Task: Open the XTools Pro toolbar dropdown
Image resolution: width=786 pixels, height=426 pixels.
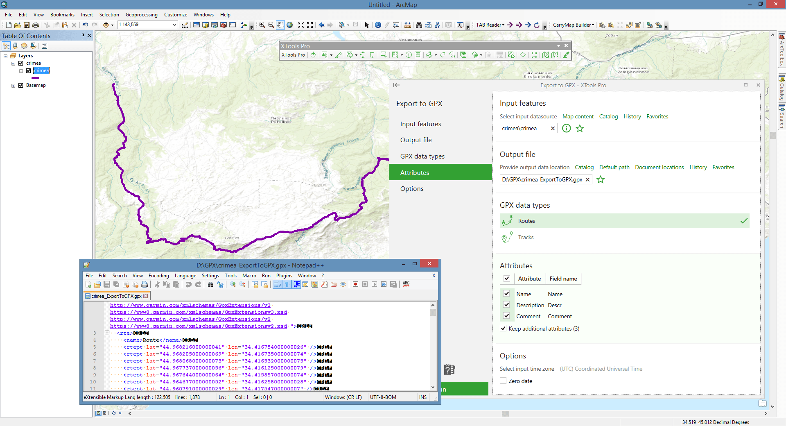Action: click(293, 55)
